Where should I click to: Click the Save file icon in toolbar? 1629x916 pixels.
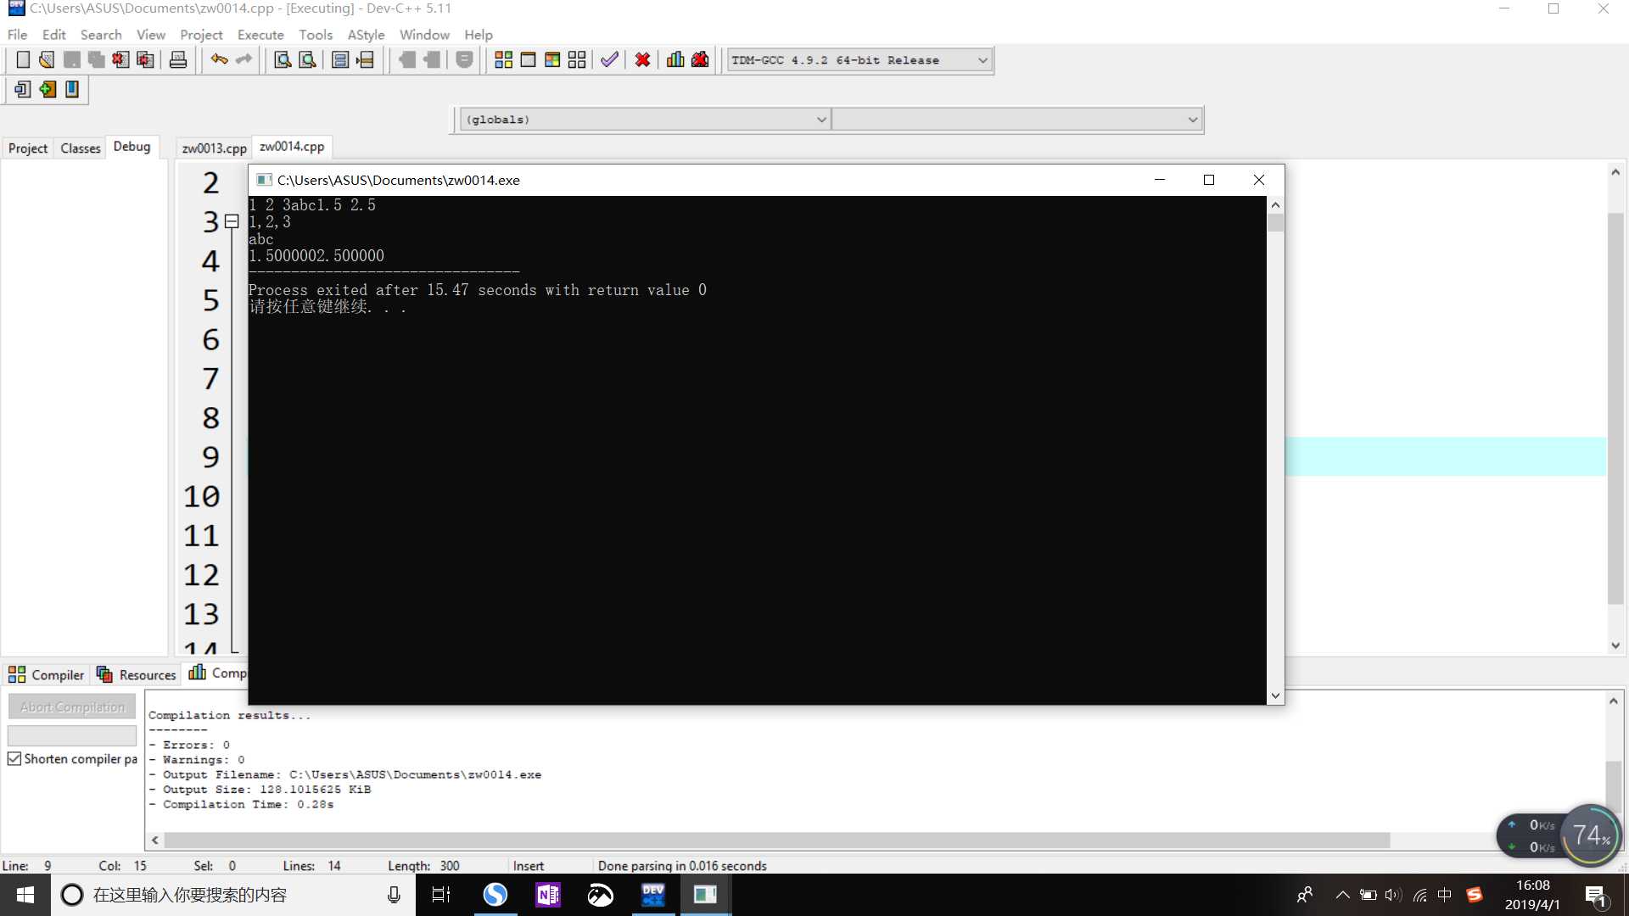point(71,59)
